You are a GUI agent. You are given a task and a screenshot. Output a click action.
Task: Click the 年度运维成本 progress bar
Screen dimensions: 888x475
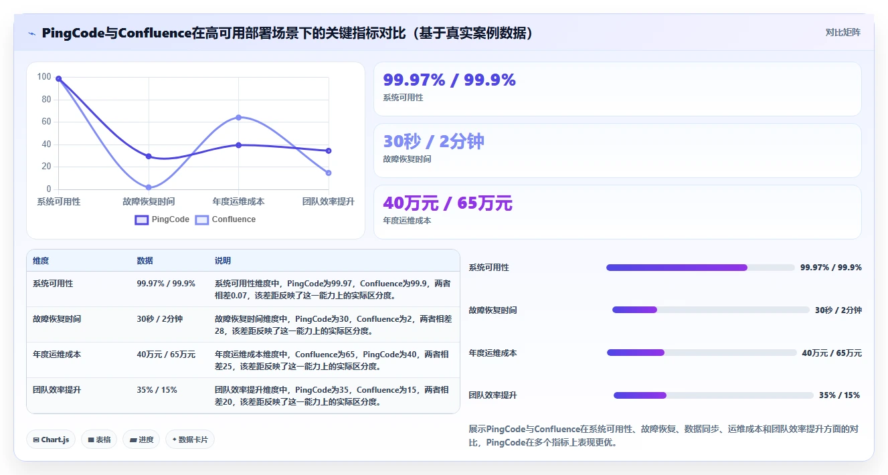(x=702, y=353)
